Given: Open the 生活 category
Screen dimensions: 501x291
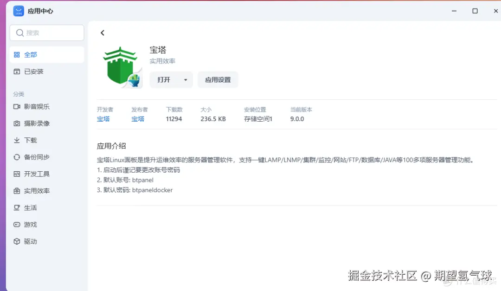Looking at the screenshot, I should click(x=47, y=207).
